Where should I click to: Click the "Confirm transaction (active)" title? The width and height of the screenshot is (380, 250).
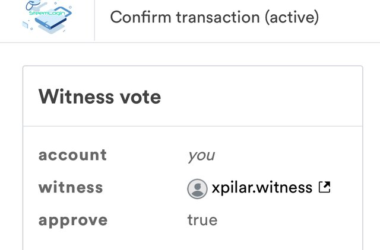pos(214,17)
